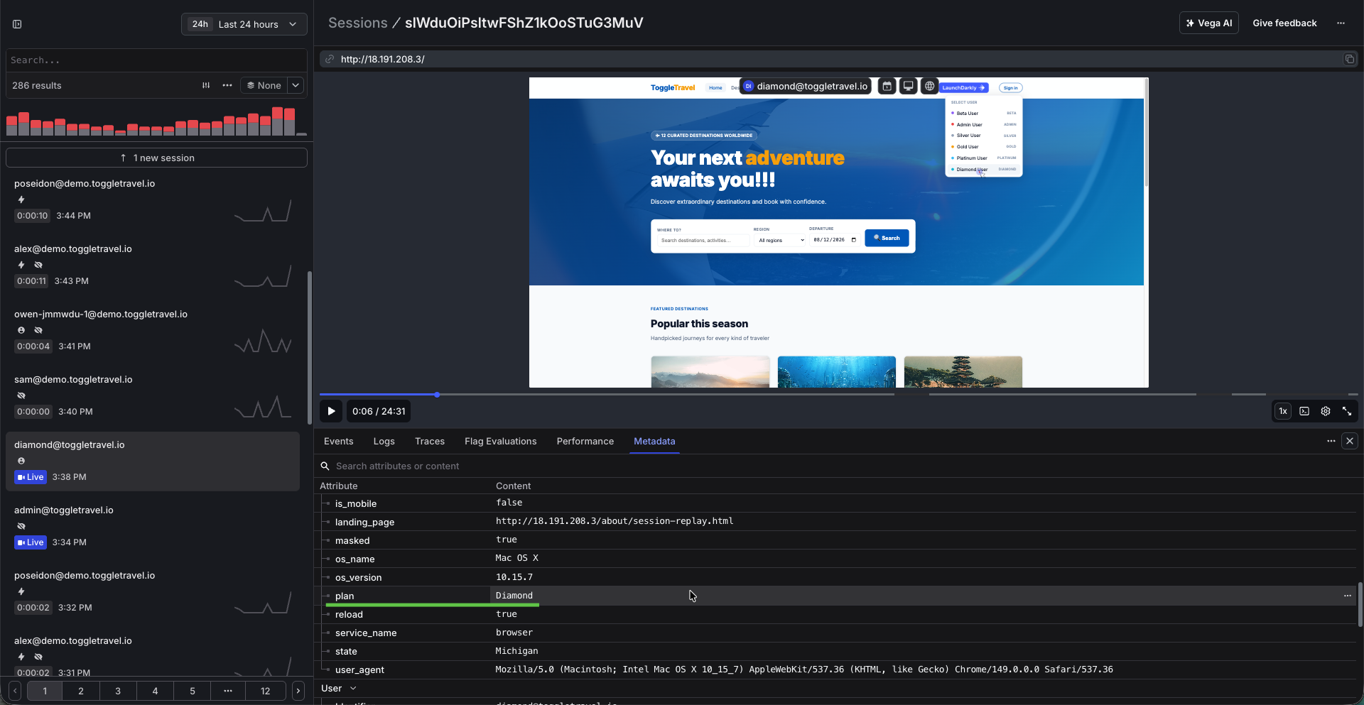Copy the session URL with copy icon
Image resolution: width=1364 pixels, height=705 pixels.
pos(1349,59)
